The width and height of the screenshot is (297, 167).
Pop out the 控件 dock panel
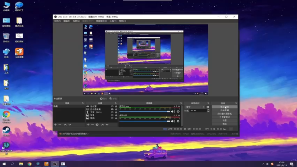pos(236,103)
